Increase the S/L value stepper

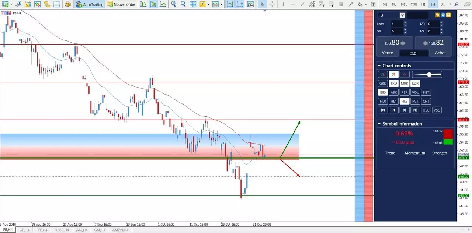click(405, 30)
